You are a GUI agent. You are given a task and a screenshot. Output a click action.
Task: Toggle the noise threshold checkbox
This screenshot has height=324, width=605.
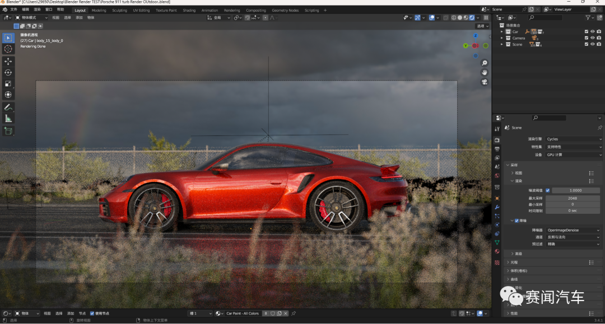pos(547,190)
